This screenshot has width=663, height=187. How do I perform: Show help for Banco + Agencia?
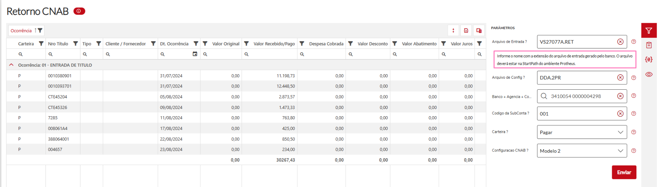tap(633, 96)
